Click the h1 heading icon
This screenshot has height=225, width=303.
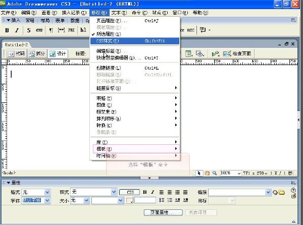[x=83, y=30]
